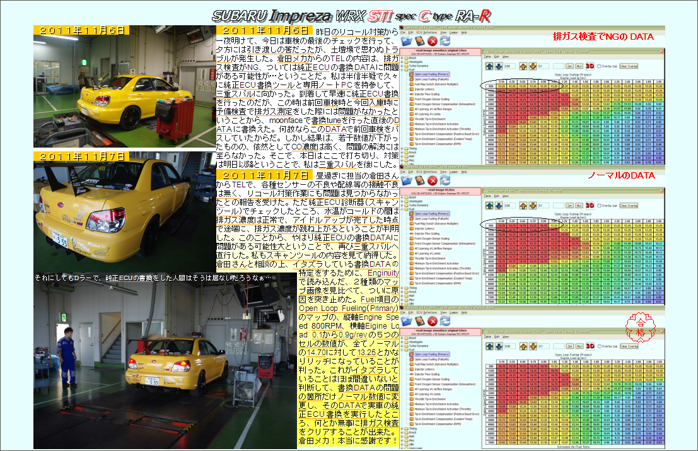Click the Mul button in 3.hex table
The image size is (698, 451).
[579, 66]
